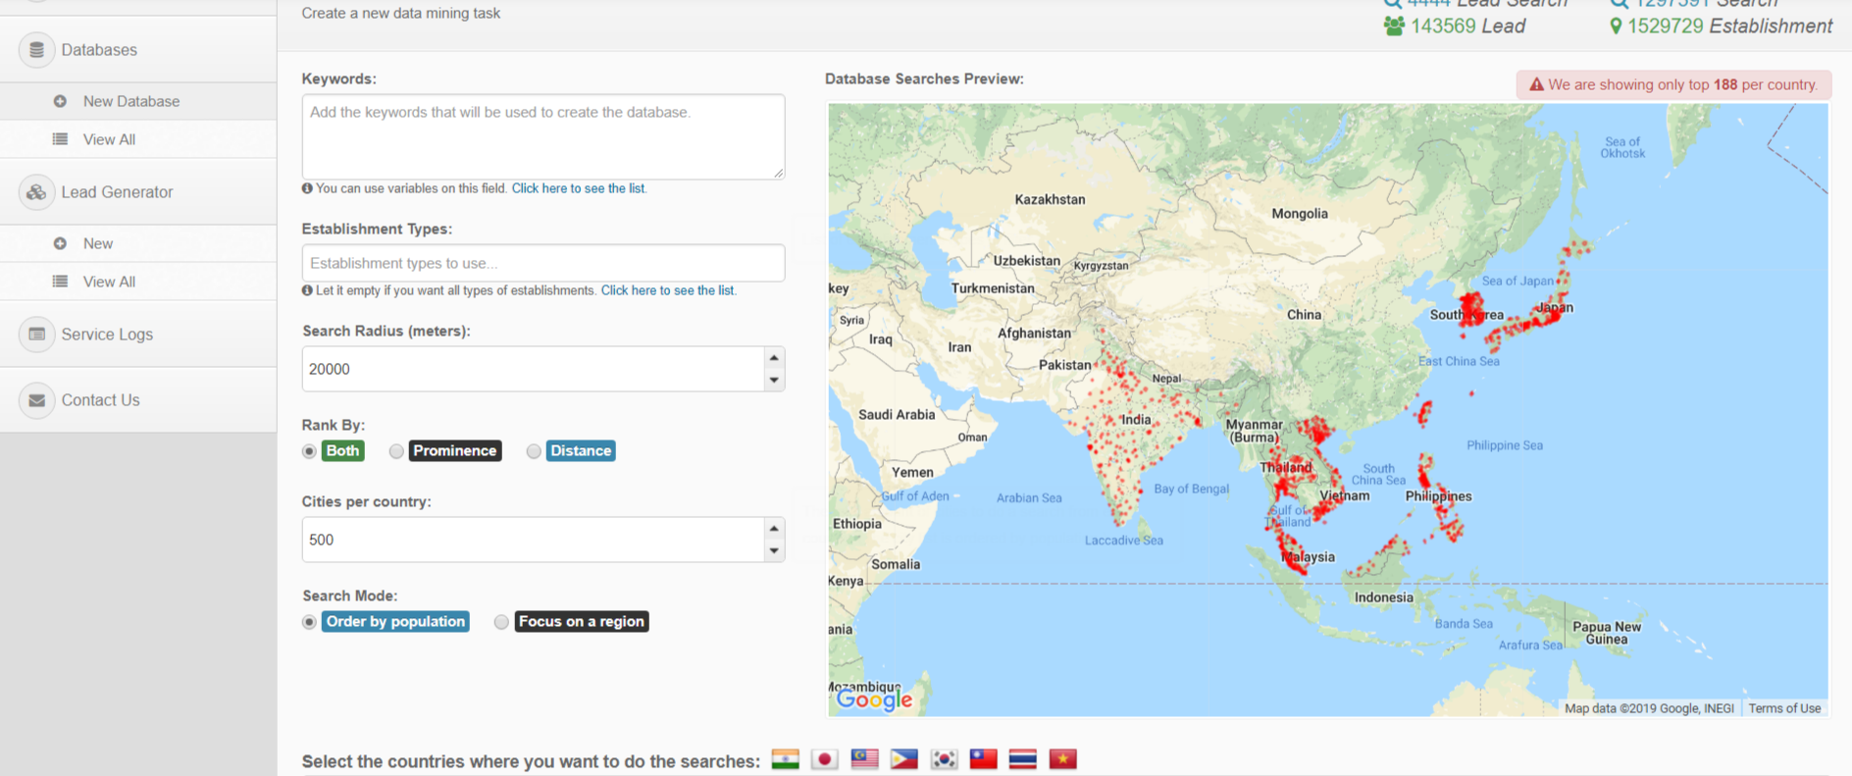Click the Service Logs icon
The width and height of the screenshot is (1852, 776).
click(36, 335)
